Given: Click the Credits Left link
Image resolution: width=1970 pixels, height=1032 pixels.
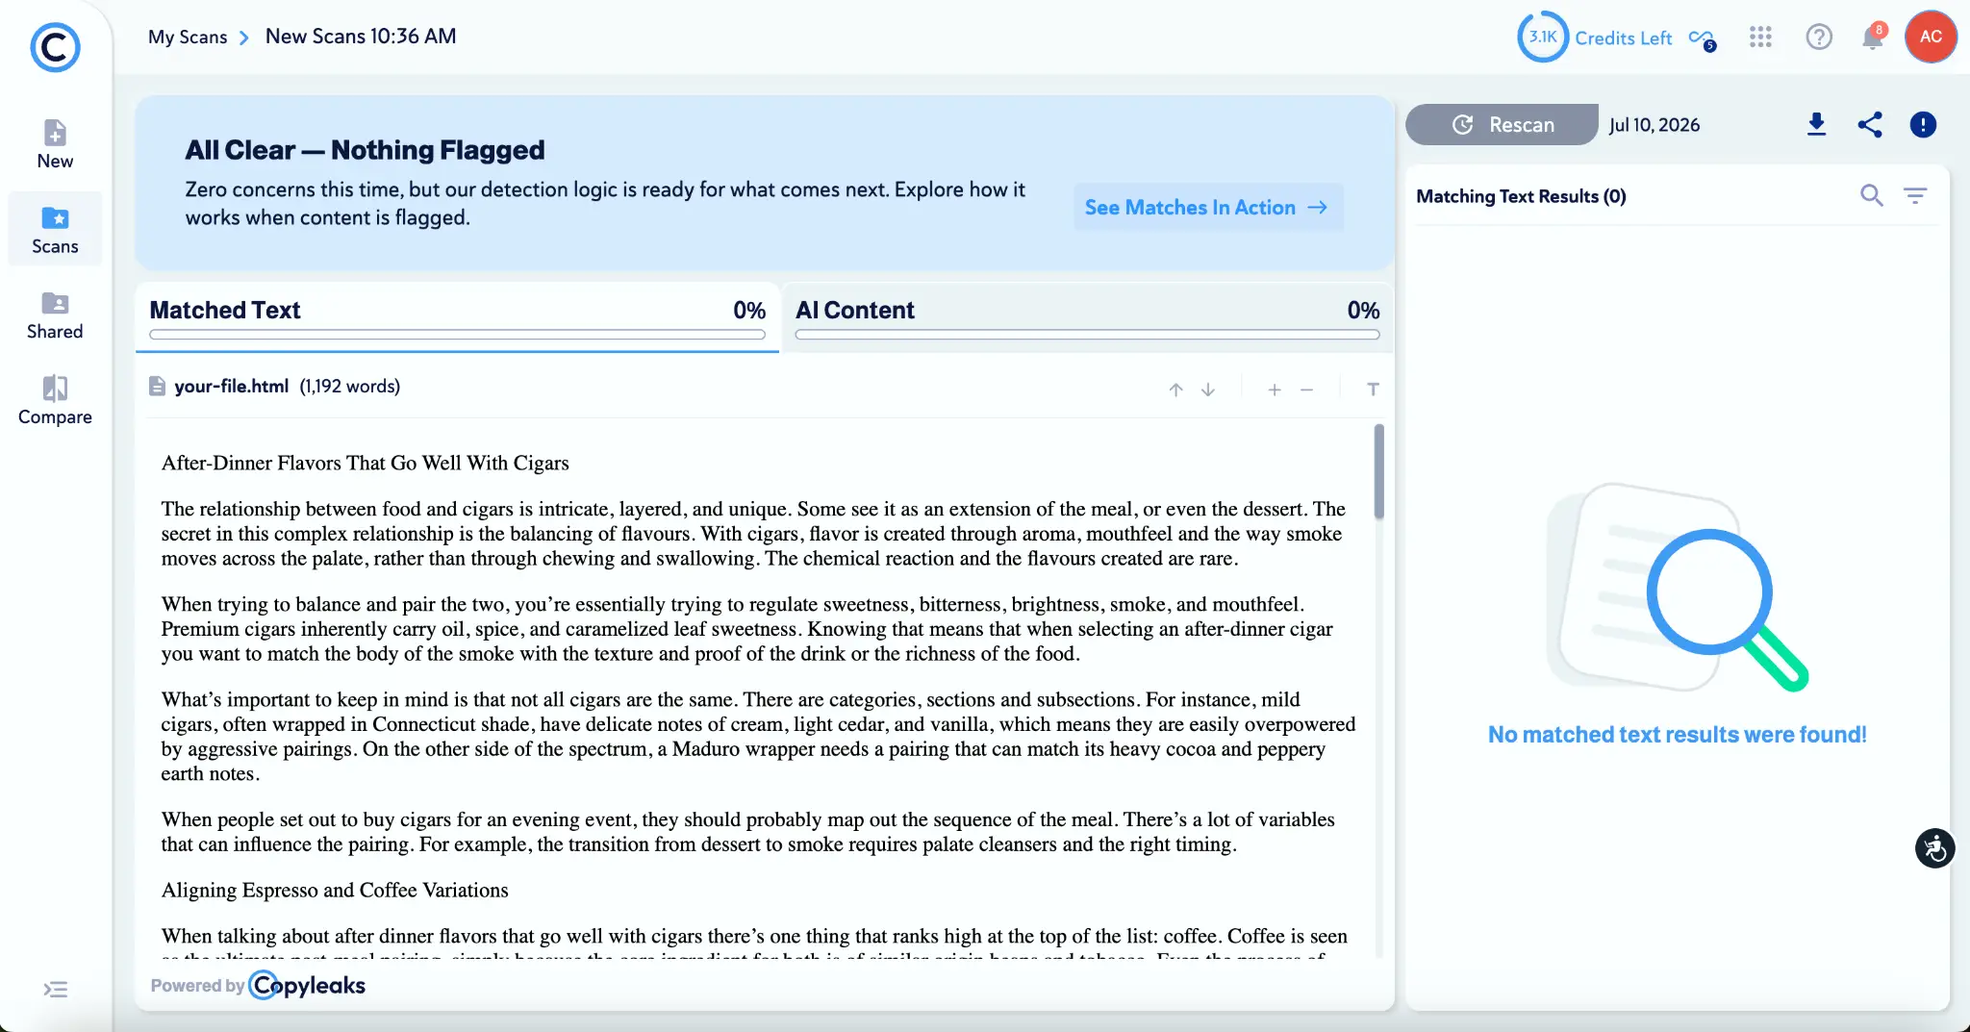Looking at the screenshot, I should coord(1623,38).
